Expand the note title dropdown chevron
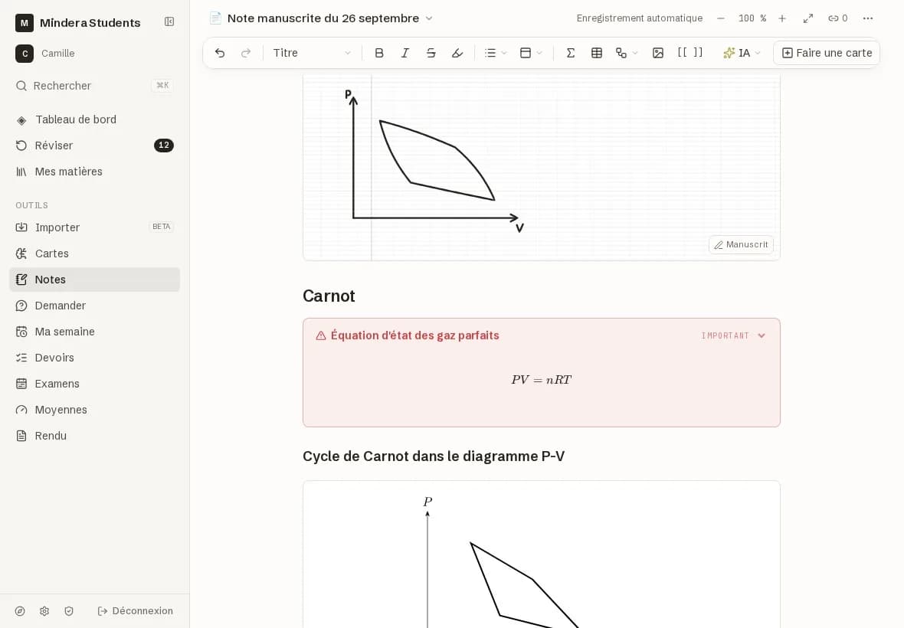 (x=429, y=18)
